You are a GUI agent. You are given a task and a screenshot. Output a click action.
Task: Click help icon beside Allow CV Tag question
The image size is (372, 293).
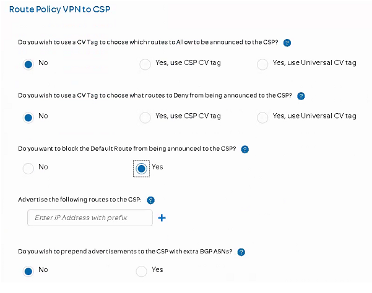click(x=287, y=43)
